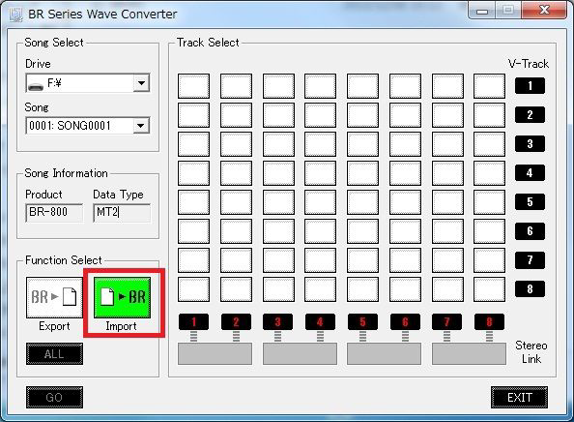The width and height of the screenshot is (574, 422).
Task: Click the V-Track 8 row button
Action: pyautogui.click(x=530, y=288)
